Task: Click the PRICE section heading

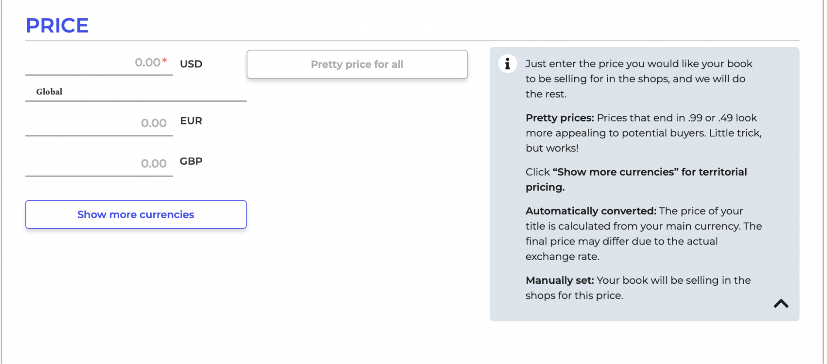Action: (57, 25)
